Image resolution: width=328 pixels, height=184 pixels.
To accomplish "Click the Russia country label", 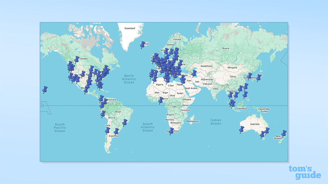I will (225, 48).
